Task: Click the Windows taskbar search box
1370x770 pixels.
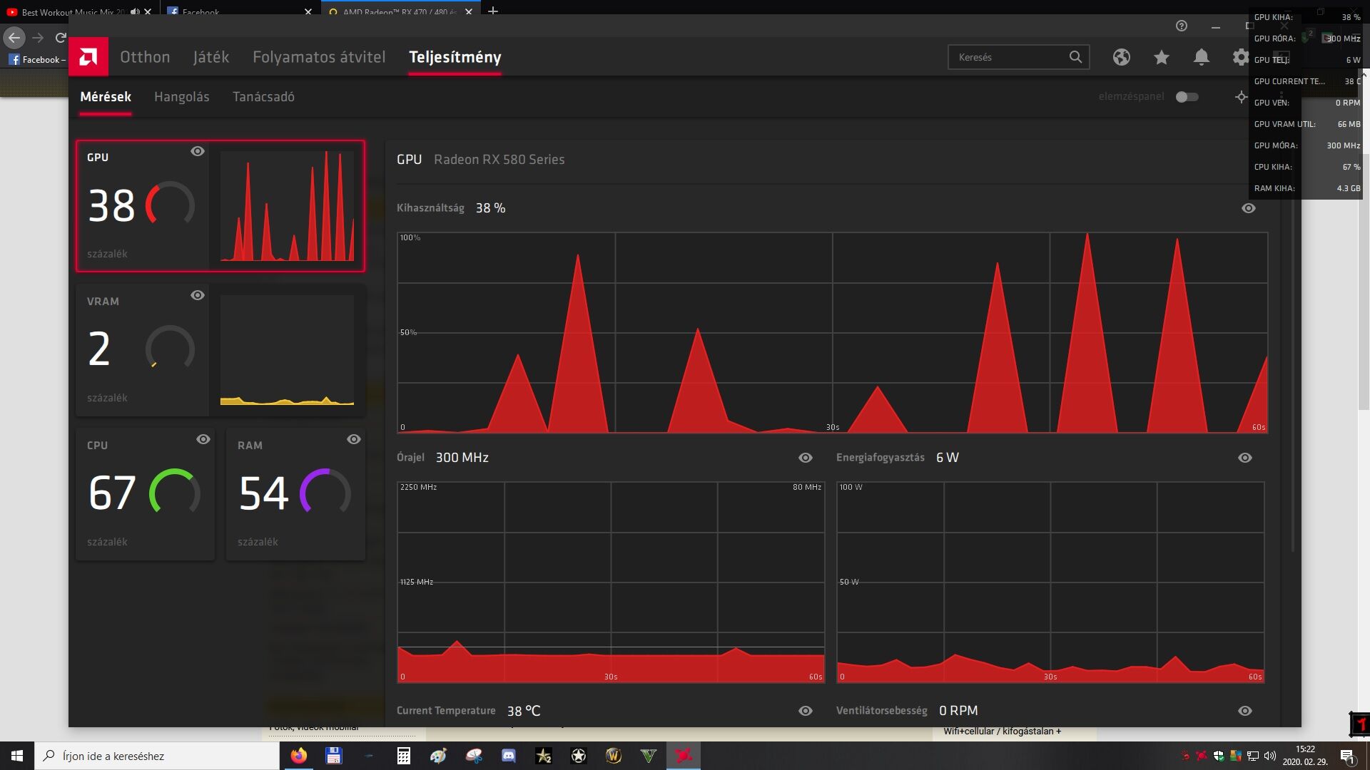Action: pos(157,756)
